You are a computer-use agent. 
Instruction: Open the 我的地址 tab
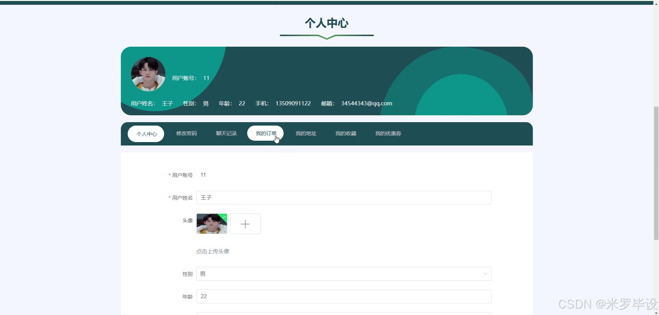tap(305, 133)
